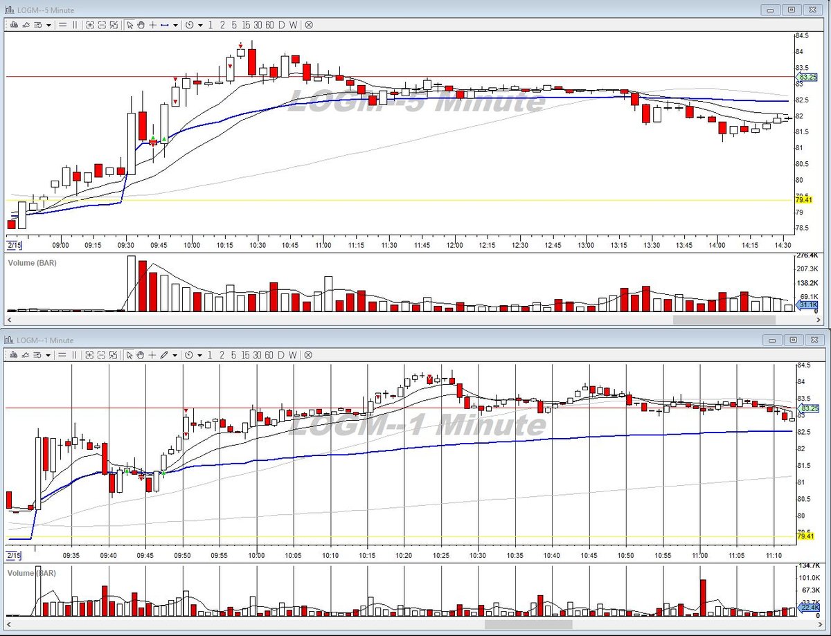The image size is (831, 636).
Task: Select pointer cursor mode in 1 Minute window
Action: [x=129, y=354]
